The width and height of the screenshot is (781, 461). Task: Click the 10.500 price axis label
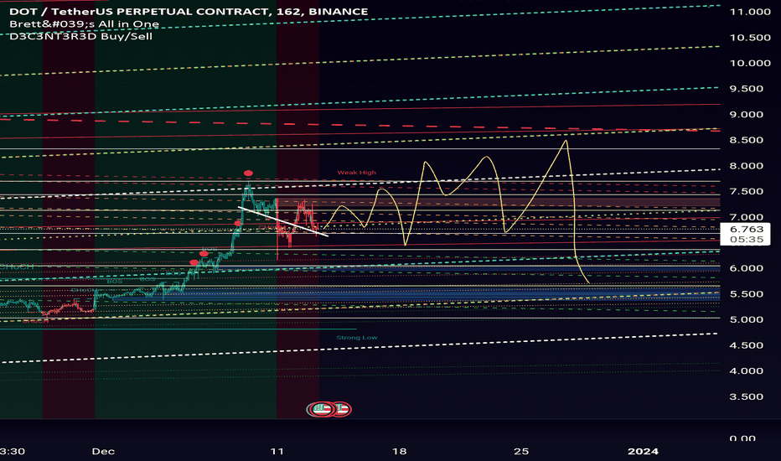(x=750, y=38)
